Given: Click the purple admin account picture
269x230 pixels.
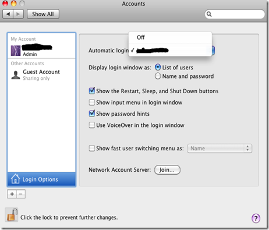Looking at the screenshot, I should coord(16,51).
